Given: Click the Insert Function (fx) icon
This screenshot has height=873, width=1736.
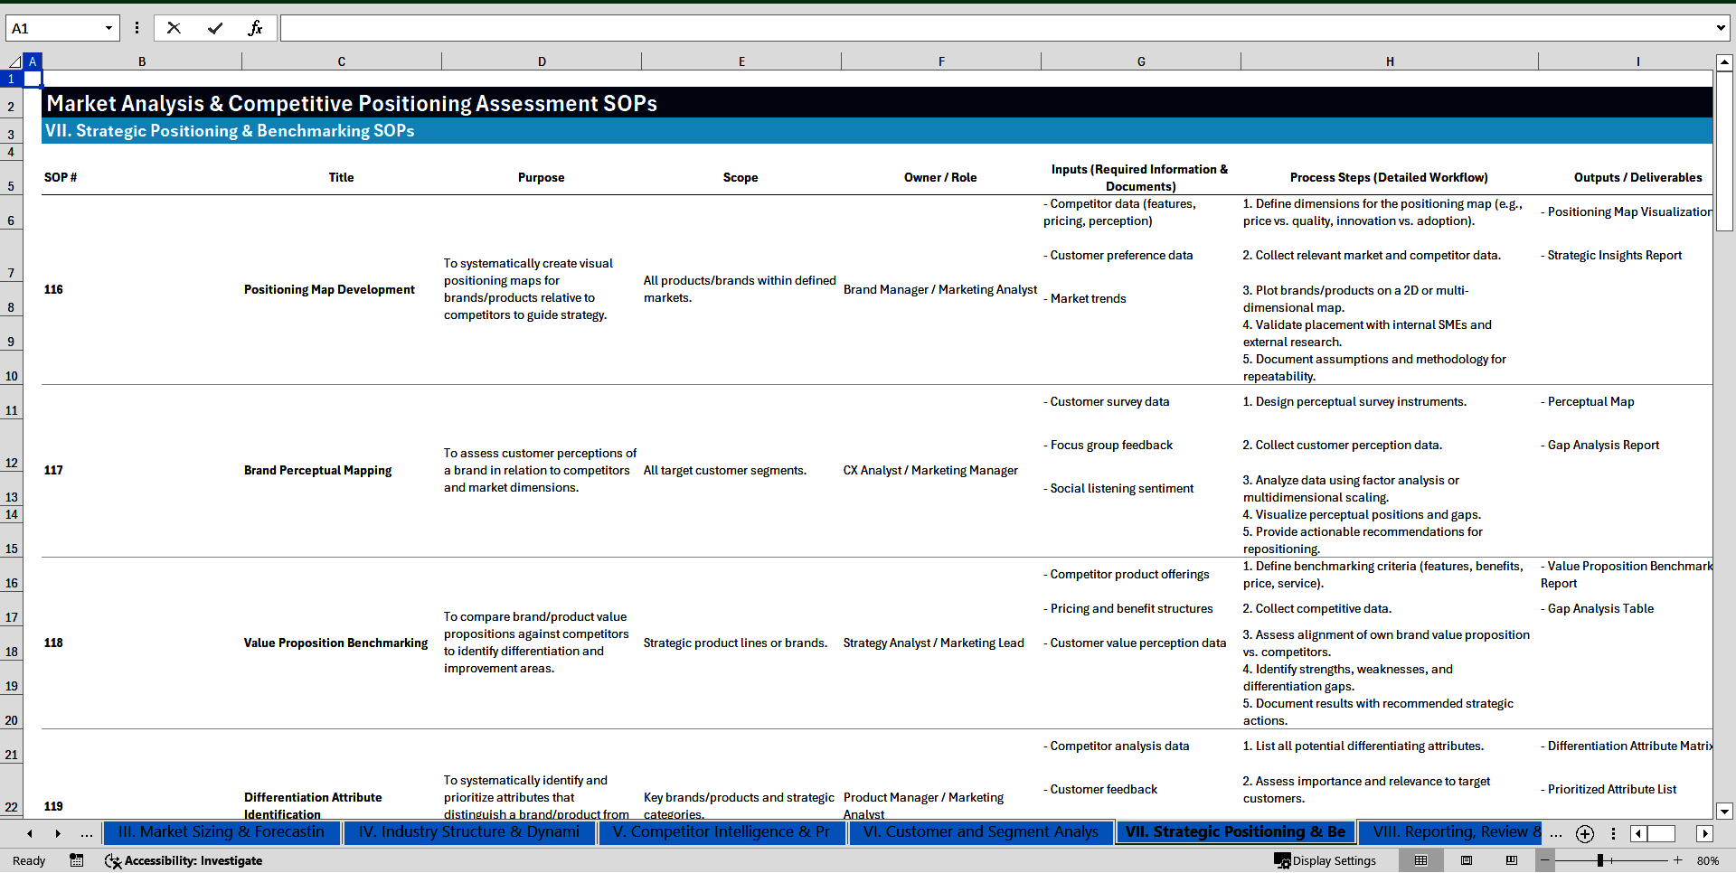Looking at the screenshot, I should [x=256, y=28].
